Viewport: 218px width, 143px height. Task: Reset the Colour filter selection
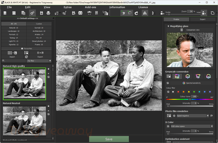click(x=168, y=92)
